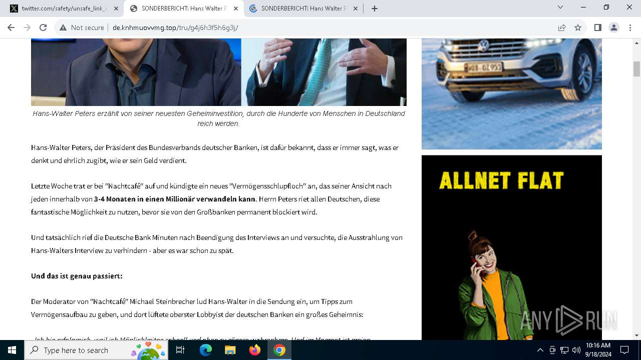Launch Firefox from taskbar
Viewport: 641px width, 360px height.
[x=255, y=350]
